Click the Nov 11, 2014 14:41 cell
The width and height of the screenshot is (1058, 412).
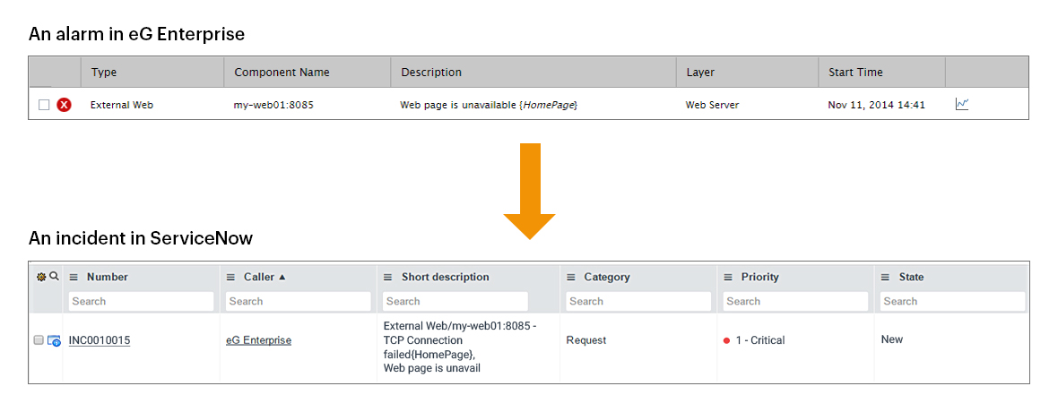pyautogui.click(x=877, y=105)
